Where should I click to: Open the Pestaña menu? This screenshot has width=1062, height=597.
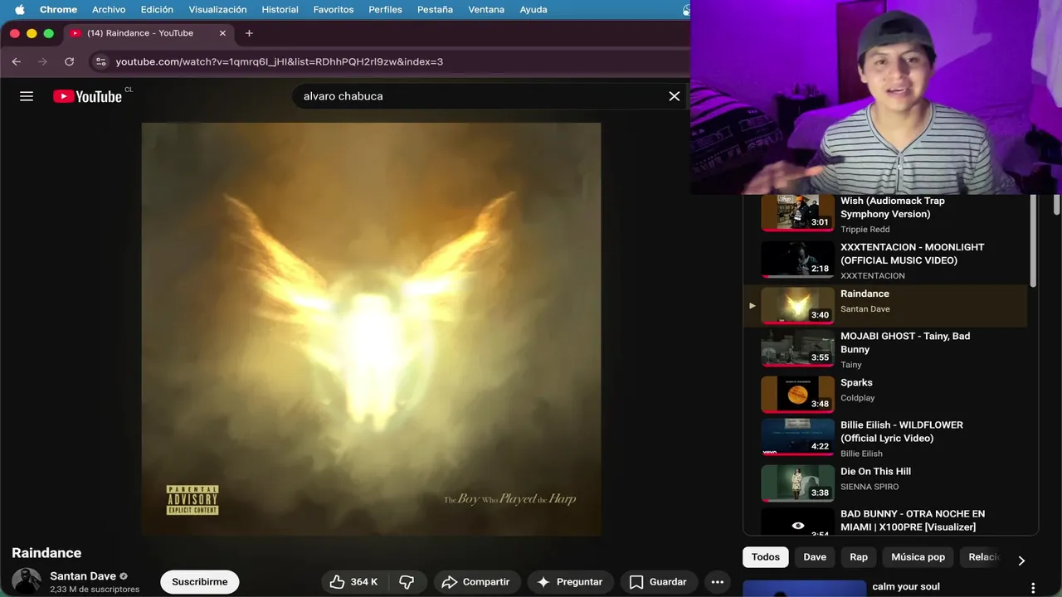[435, 9]
